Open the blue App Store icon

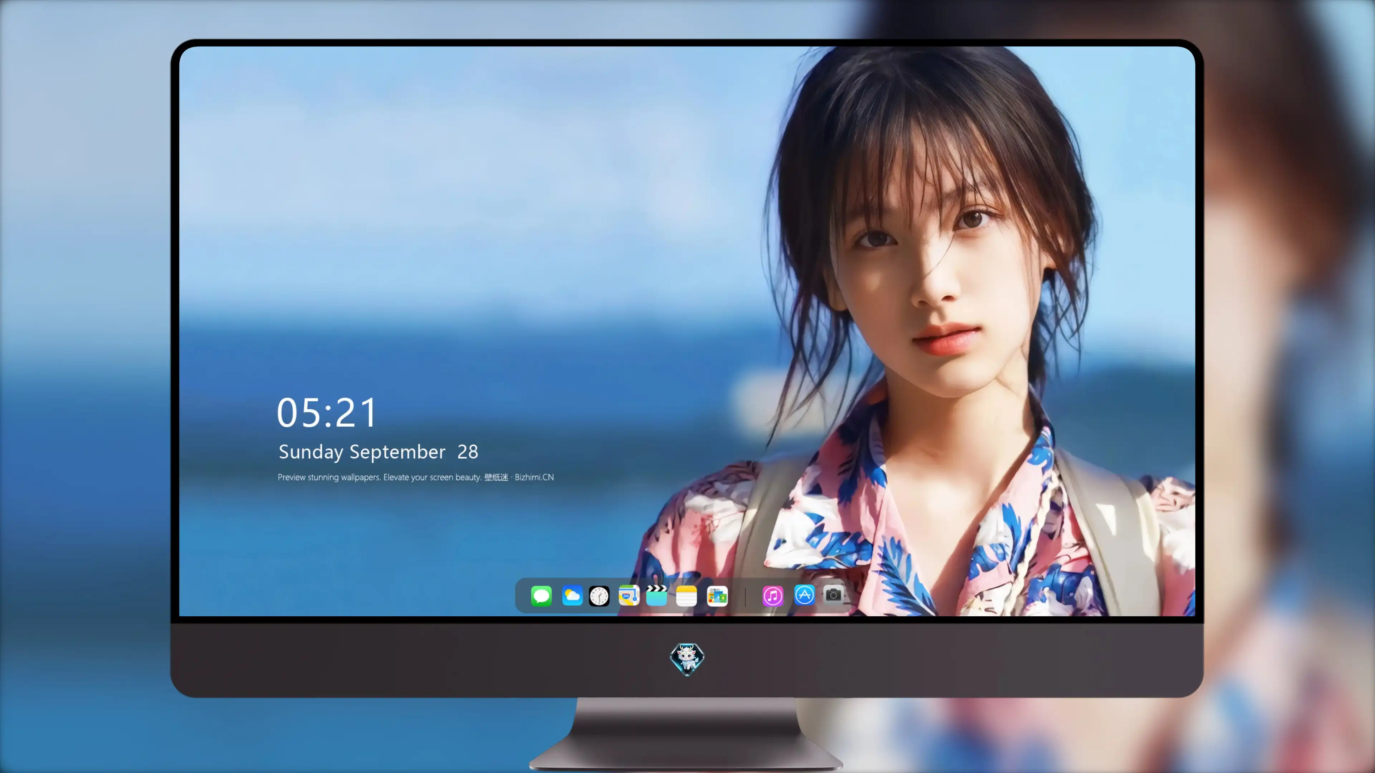(x=804, y=595)
